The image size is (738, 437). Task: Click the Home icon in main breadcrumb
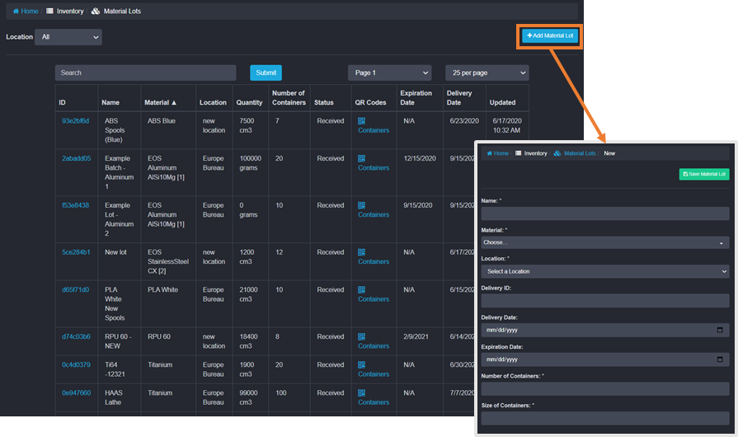(16, 11)
